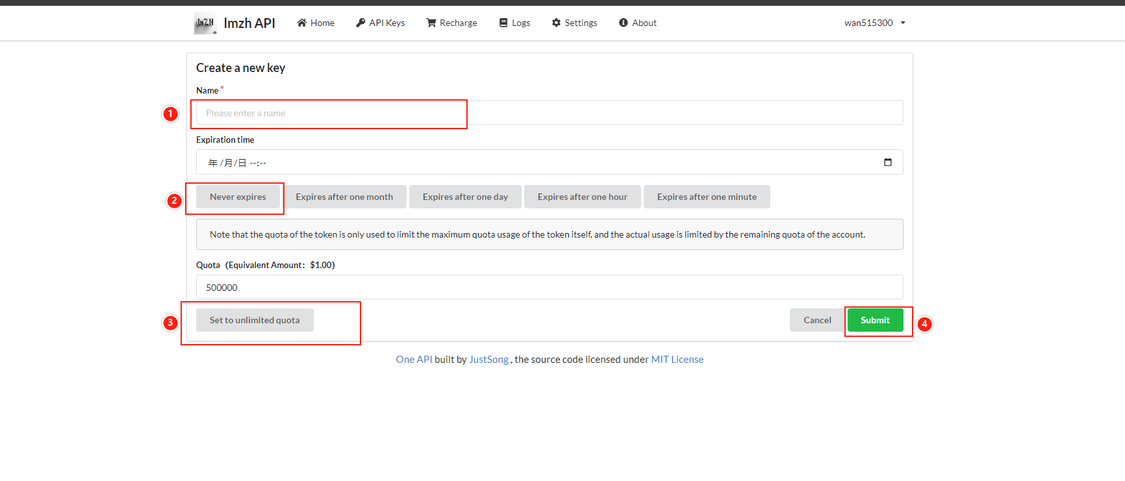Focus the Name input field
This screenshot has width=1125, height=481.
(549, 113)
